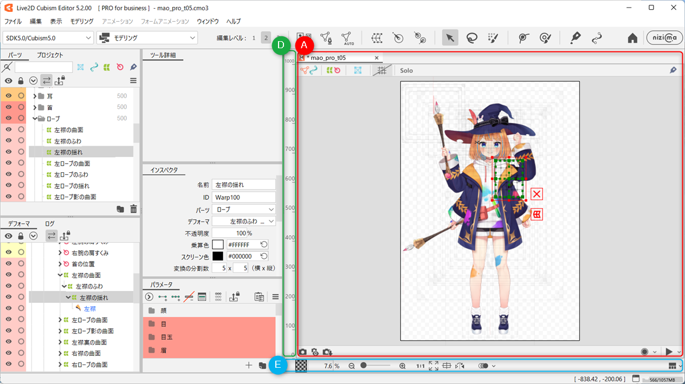Open the Home screen icon
This screenshot has height=384, width=685.
632,38
